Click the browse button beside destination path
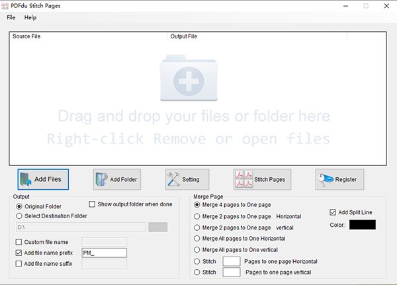The width and height of the screenshot is (397, 285). pyautogui.click(x=158, y=227)
